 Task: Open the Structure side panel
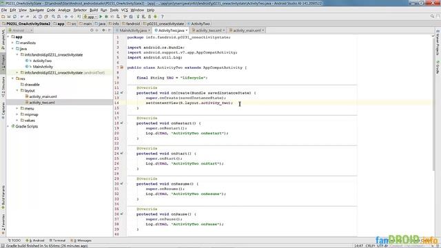pyautogui.click(x=3, y=87)
